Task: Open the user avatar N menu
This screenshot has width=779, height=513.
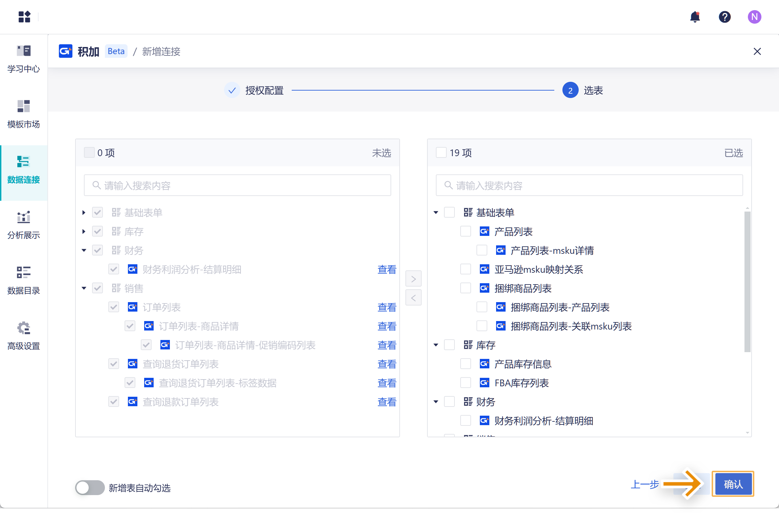Action: tap(754, 17)
